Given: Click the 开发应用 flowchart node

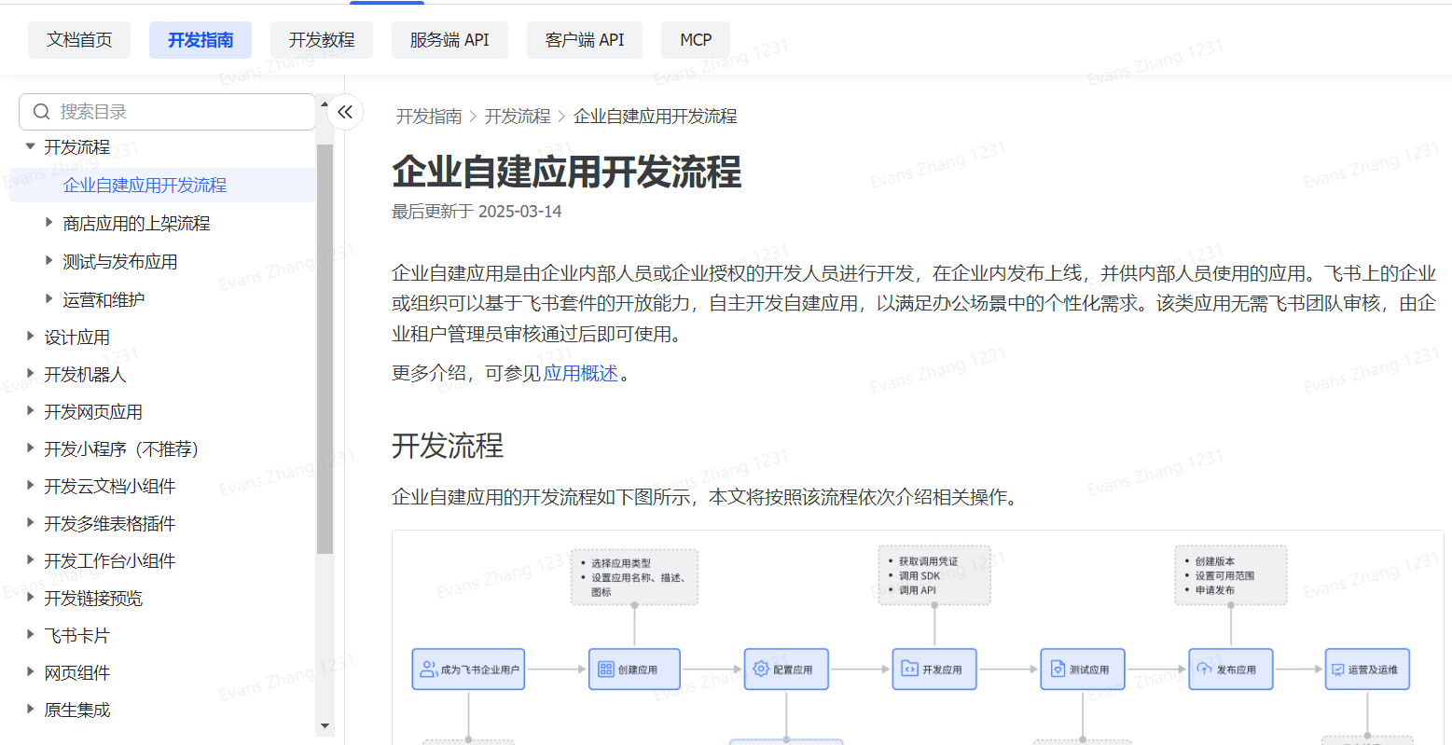Looking at the screenshot, I should (x=934, y=669).
